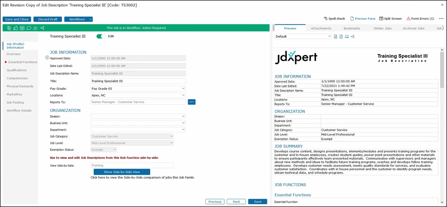The width and height of the screenshot is (447, 207).
Task: Click the add user icon in green toolbar
Action: point(35,28)
